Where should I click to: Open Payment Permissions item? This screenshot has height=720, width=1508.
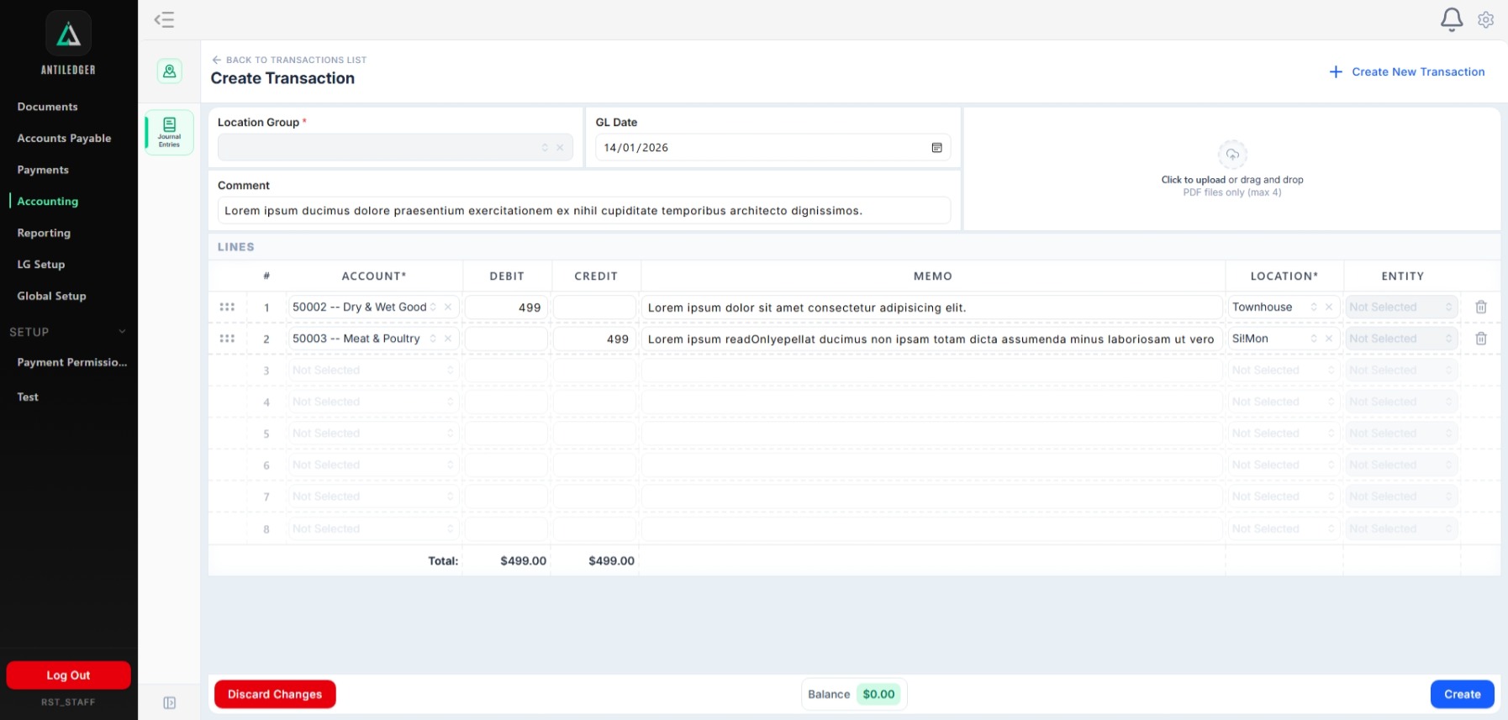(x=72, y=362)
